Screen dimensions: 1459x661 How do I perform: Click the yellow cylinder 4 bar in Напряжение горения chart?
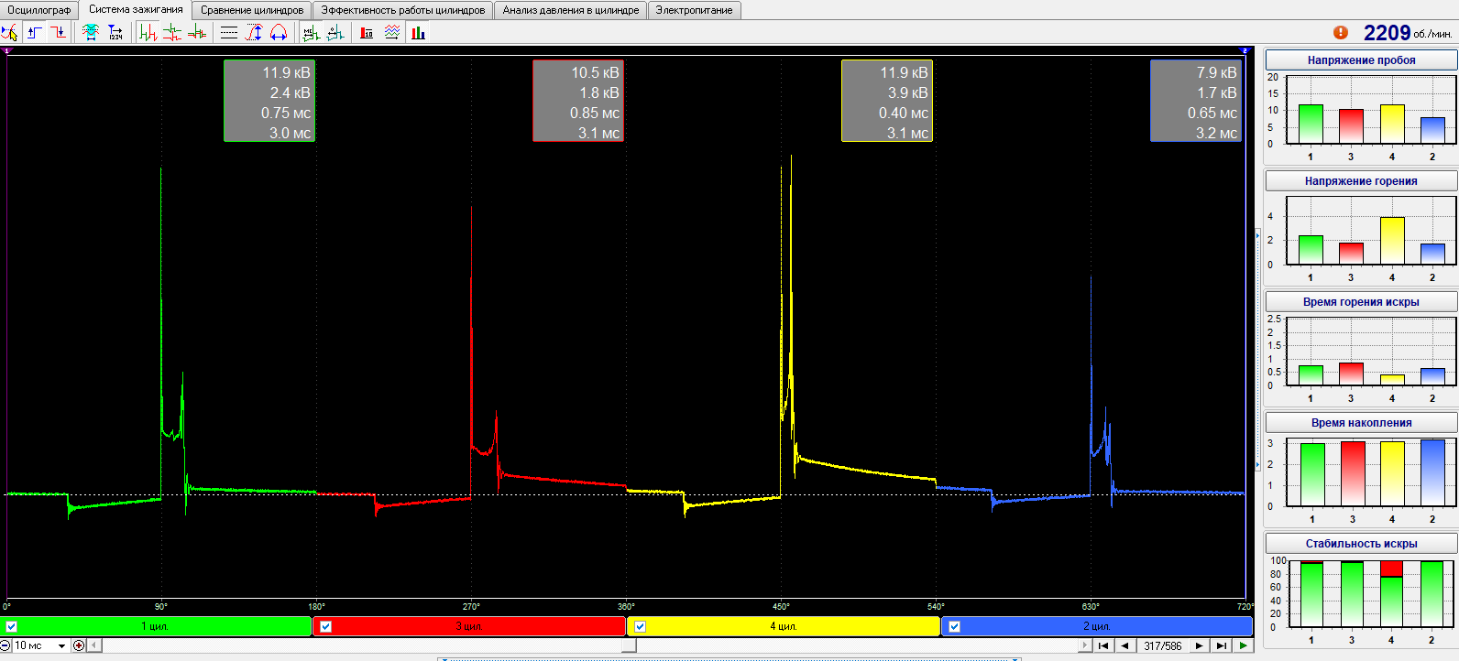click(x=1392, y=241)
